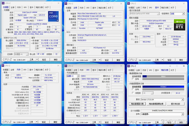Click the CPU-Z title icon in the Micro-Star mainboard window
189x126 pixels.
(66, 3)
